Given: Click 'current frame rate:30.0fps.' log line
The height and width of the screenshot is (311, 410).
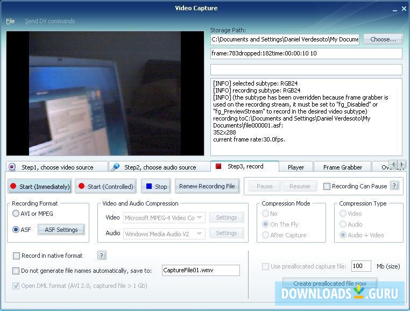Looking at the screenshot, I should coord(249,139).
